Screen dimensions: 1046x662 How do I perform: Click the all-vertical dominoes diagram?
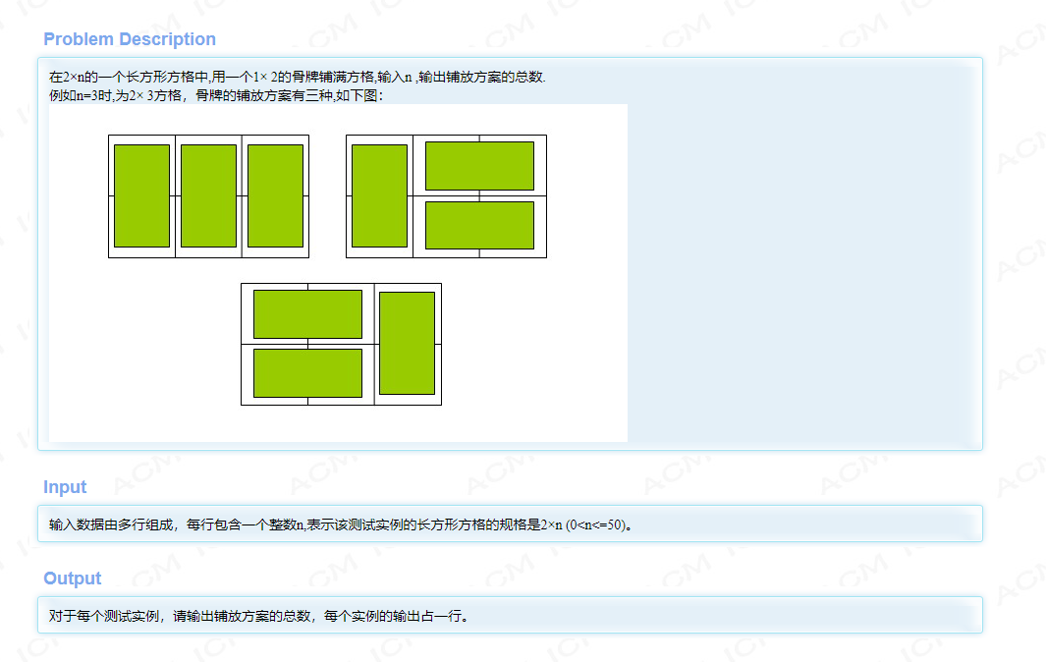pos(208,194)
